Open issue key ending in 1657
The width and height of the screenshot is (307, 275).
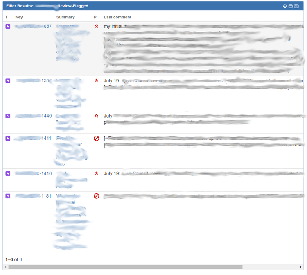click(x=33, y=26)
